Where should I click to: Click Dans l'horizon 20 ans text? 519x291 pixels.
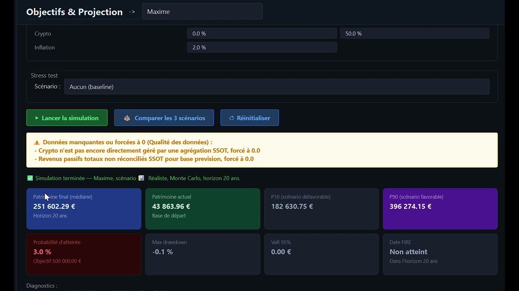click(x=414, y=261)
